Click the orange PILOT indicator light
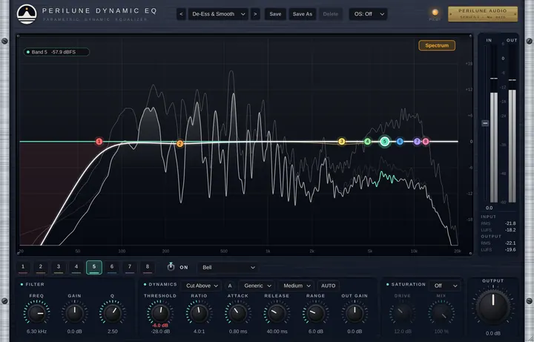Image resolution: width=534 pixels, height=342 pixels. 435,13
